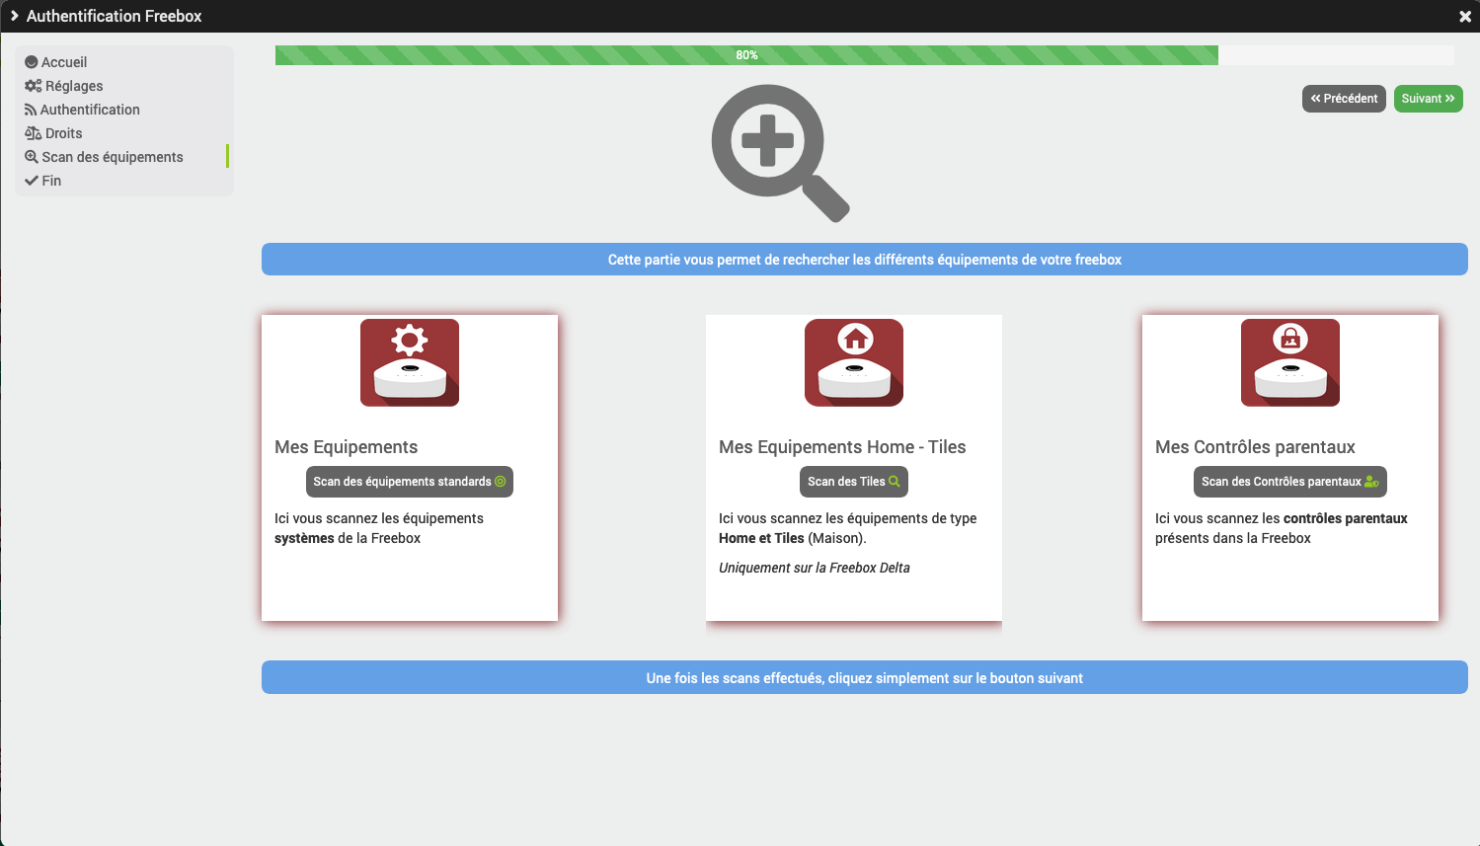Viewport: 1480px width, 846px height.
Task: Select Scan des équipements step
Action: 113,157
